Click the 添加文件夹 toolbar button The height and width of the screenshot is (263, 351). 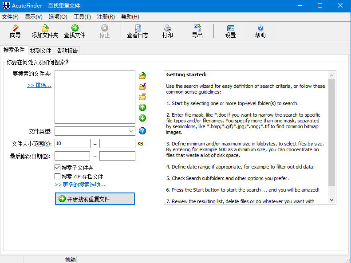click(x=45, y=31)
